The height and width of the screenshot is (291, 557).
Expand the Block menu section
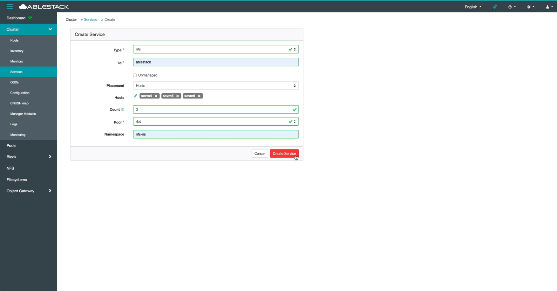pos(29,157)
